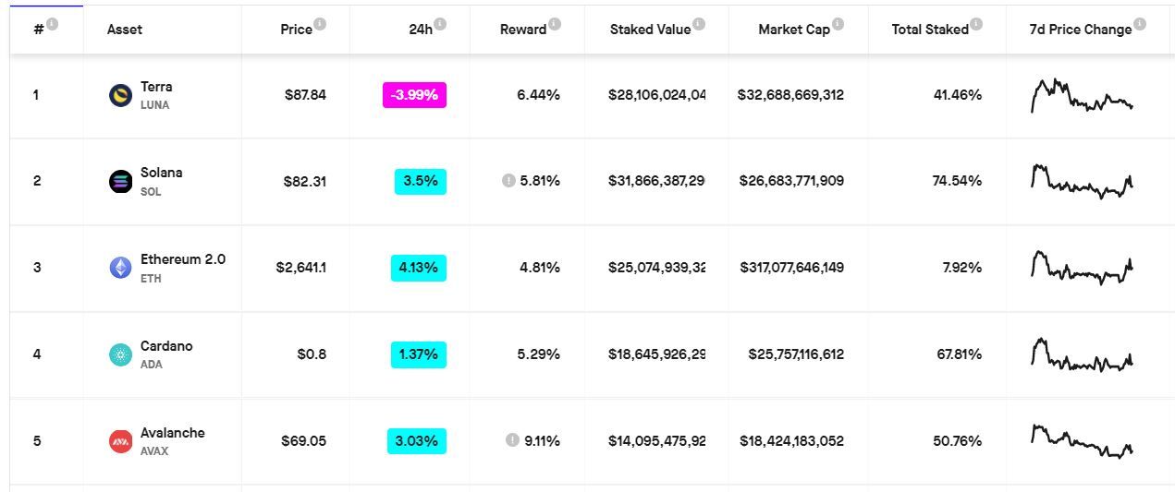Sort the table by Asset column
Image resolution: width=1175 pixels, height=492 pixels.
point(125,30)
